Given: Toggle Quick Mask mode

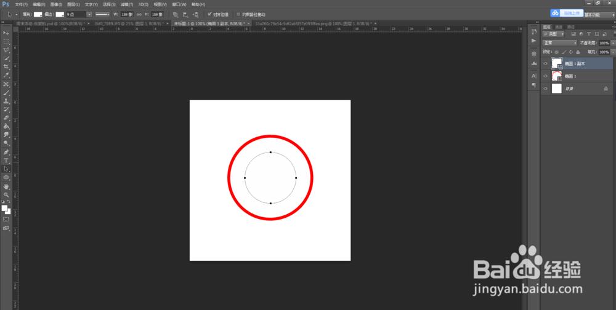Looking at the screenshot, I should coord(6,220).
